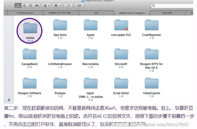Open the item arrangement dropdown
The image size is (197, 129).
click(46, 6)
